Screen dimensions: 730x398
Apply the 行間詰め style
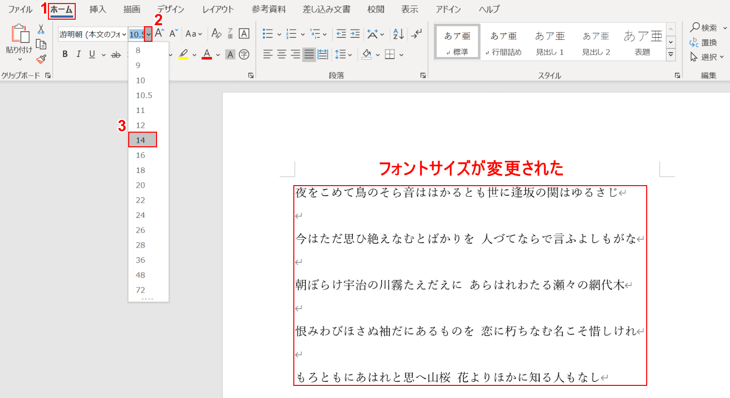[x=503, y=42]
